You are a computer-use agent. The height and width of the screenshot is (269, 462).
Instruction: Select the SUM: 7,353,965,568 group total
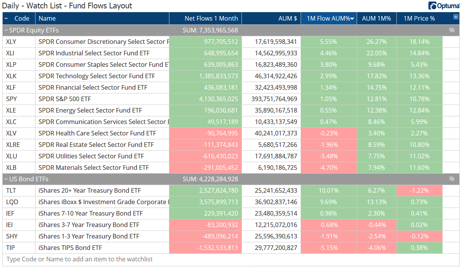click(210, 30)
